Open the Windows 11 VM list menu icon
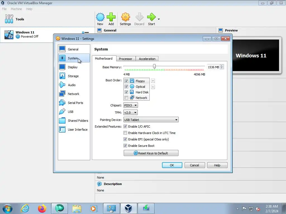286x214 pixels. [x=85, y=32]
